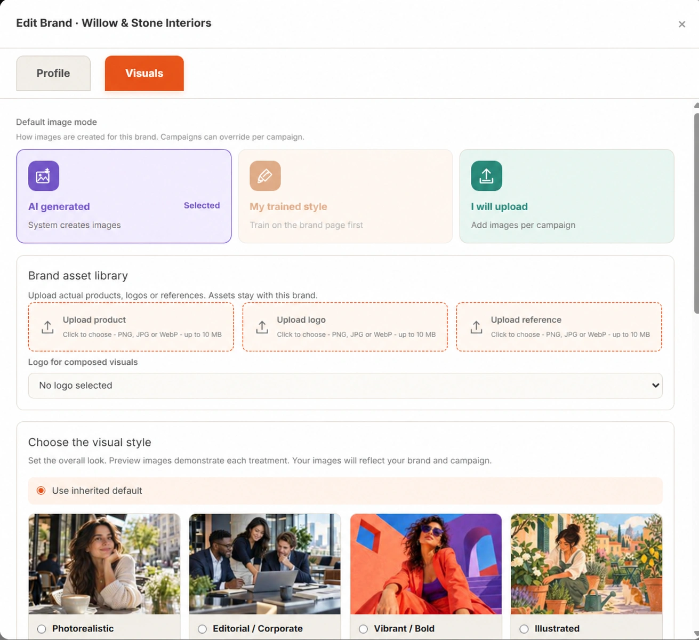Open the Visuals tab
The height and width of the screenshot is (640, 699).
point(144,73)
